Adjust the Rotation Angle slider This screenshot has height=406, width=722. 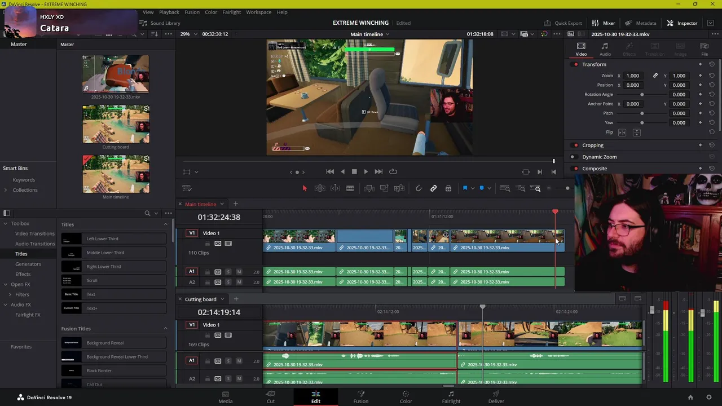642,94
